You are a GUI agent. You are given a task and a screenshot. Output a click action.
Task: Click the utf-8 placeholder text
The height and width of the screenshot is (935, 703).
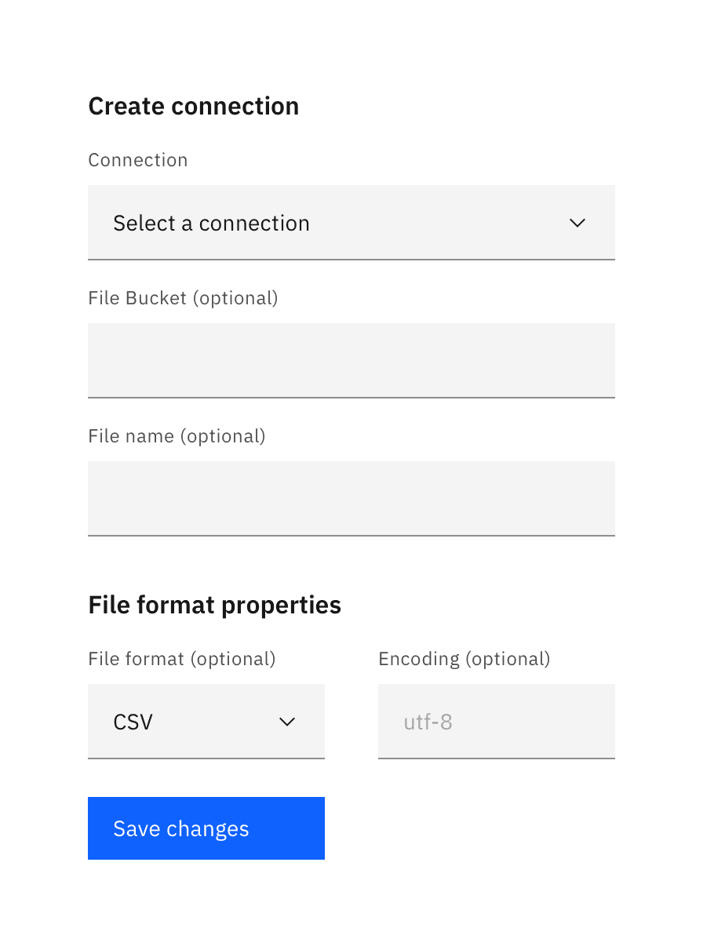point(428,722)
